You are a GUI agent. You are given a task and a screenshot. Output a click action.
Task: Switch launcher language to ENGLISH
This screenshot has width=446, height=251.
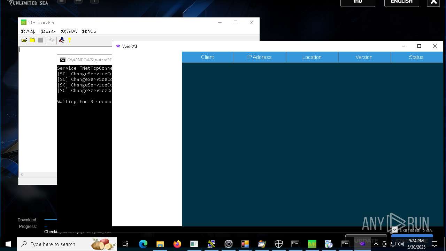pos(401,2)
